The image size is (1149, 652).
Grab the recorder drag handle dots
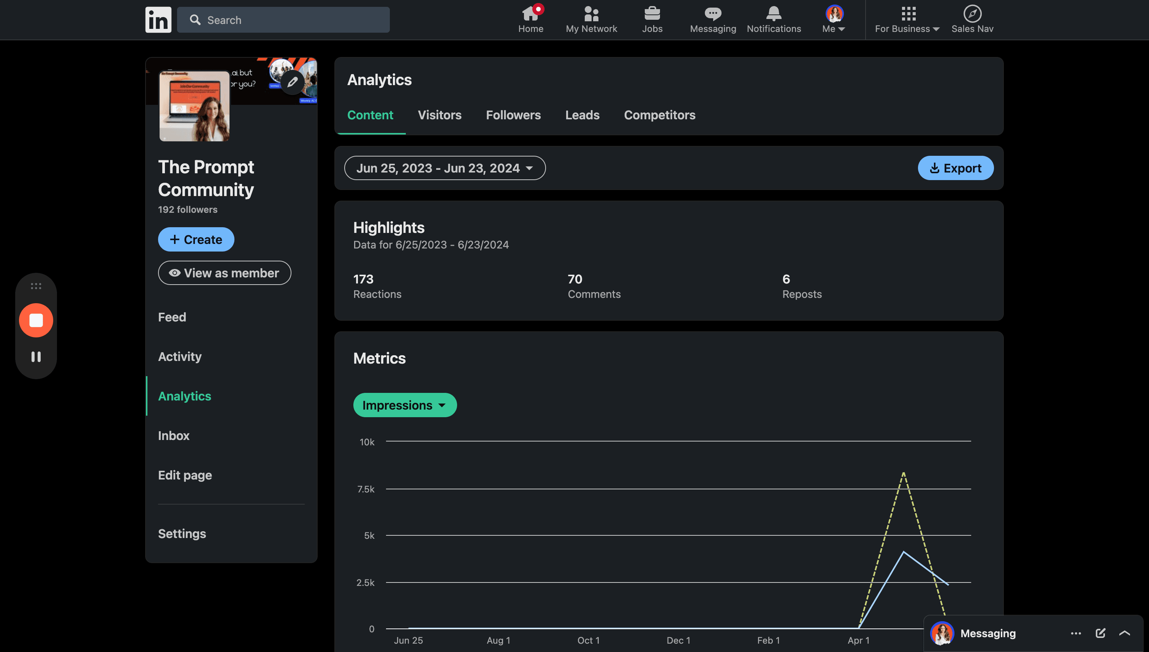[x=36, y=286]
